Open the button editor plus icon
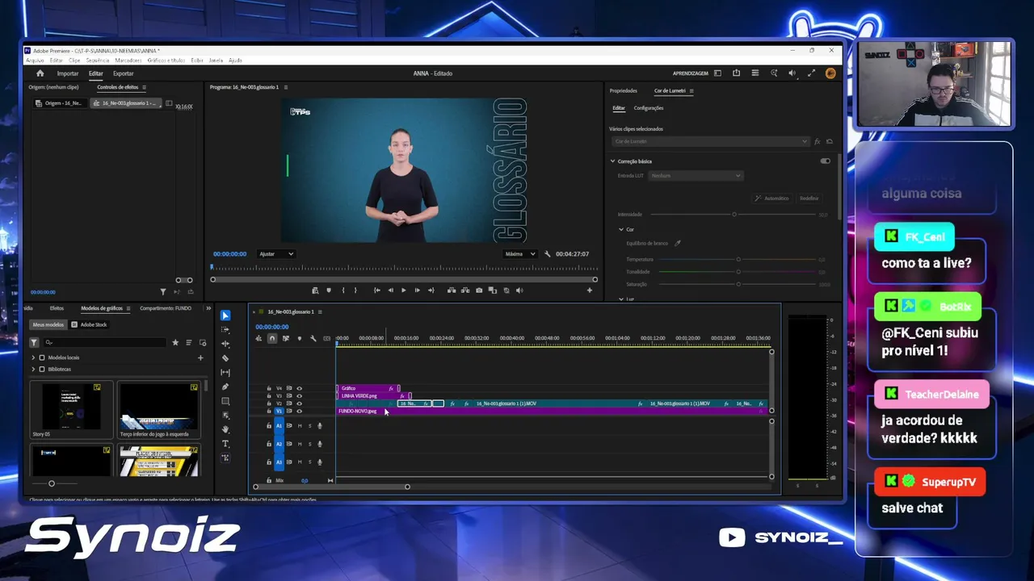The image size is (1034, 581). click(590, 290)
